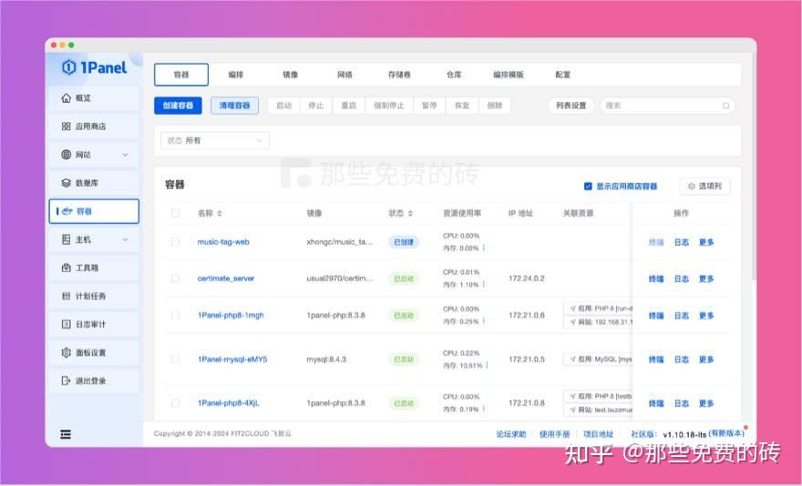The height and width of the screenshot is (486, 802).
Task: Check the music-tag-web row checkbox
Action: click(x=175, y=242)
